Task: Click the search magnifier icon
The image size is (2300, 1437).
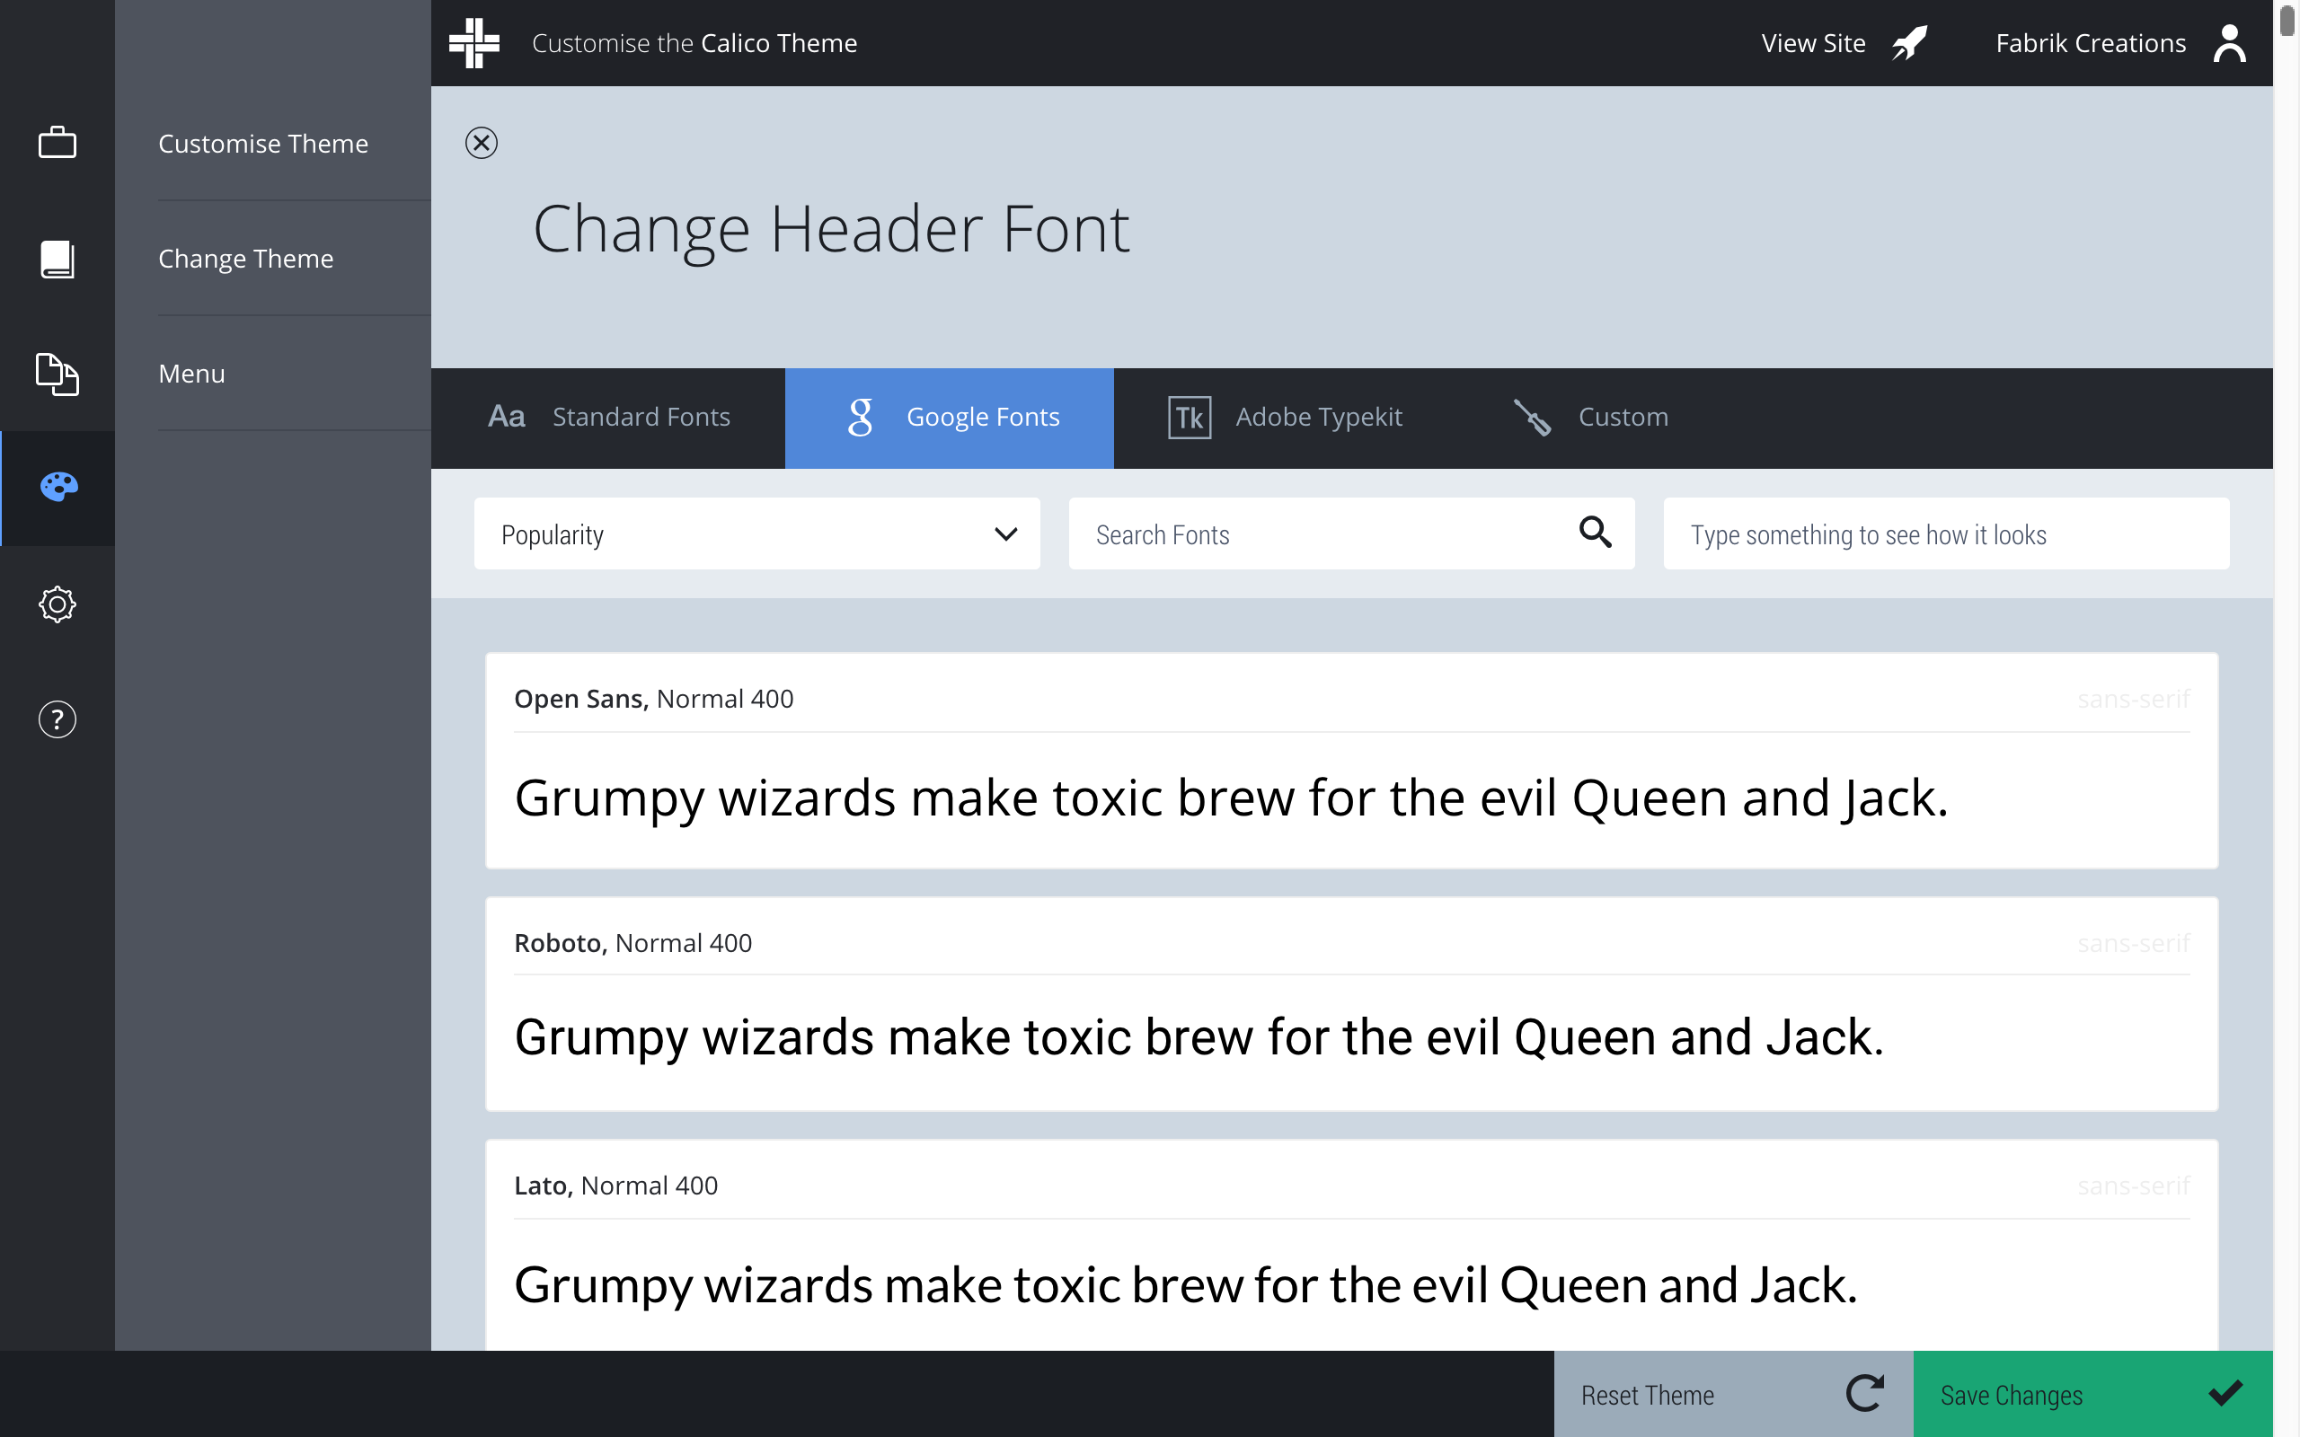Action: (x=1595, y=533)
